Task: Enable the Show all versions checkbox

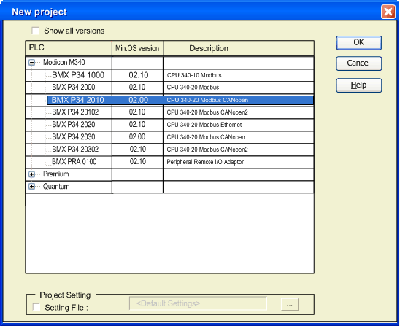Action: (36, 31)
